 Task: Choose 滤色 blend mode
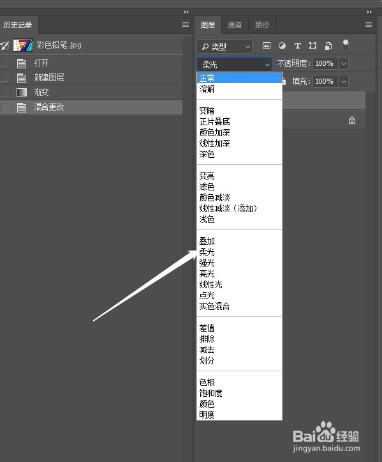pos(239,187)
